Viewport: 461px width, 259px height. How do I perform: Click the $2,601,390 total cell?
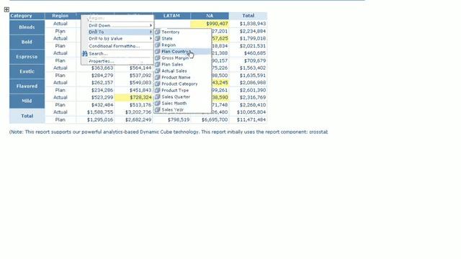248,90
